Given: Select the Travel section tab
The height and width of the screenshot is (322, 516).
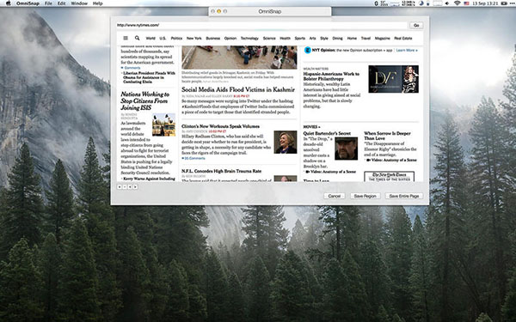Looking at the screenshot, I should tap(365, 38).
